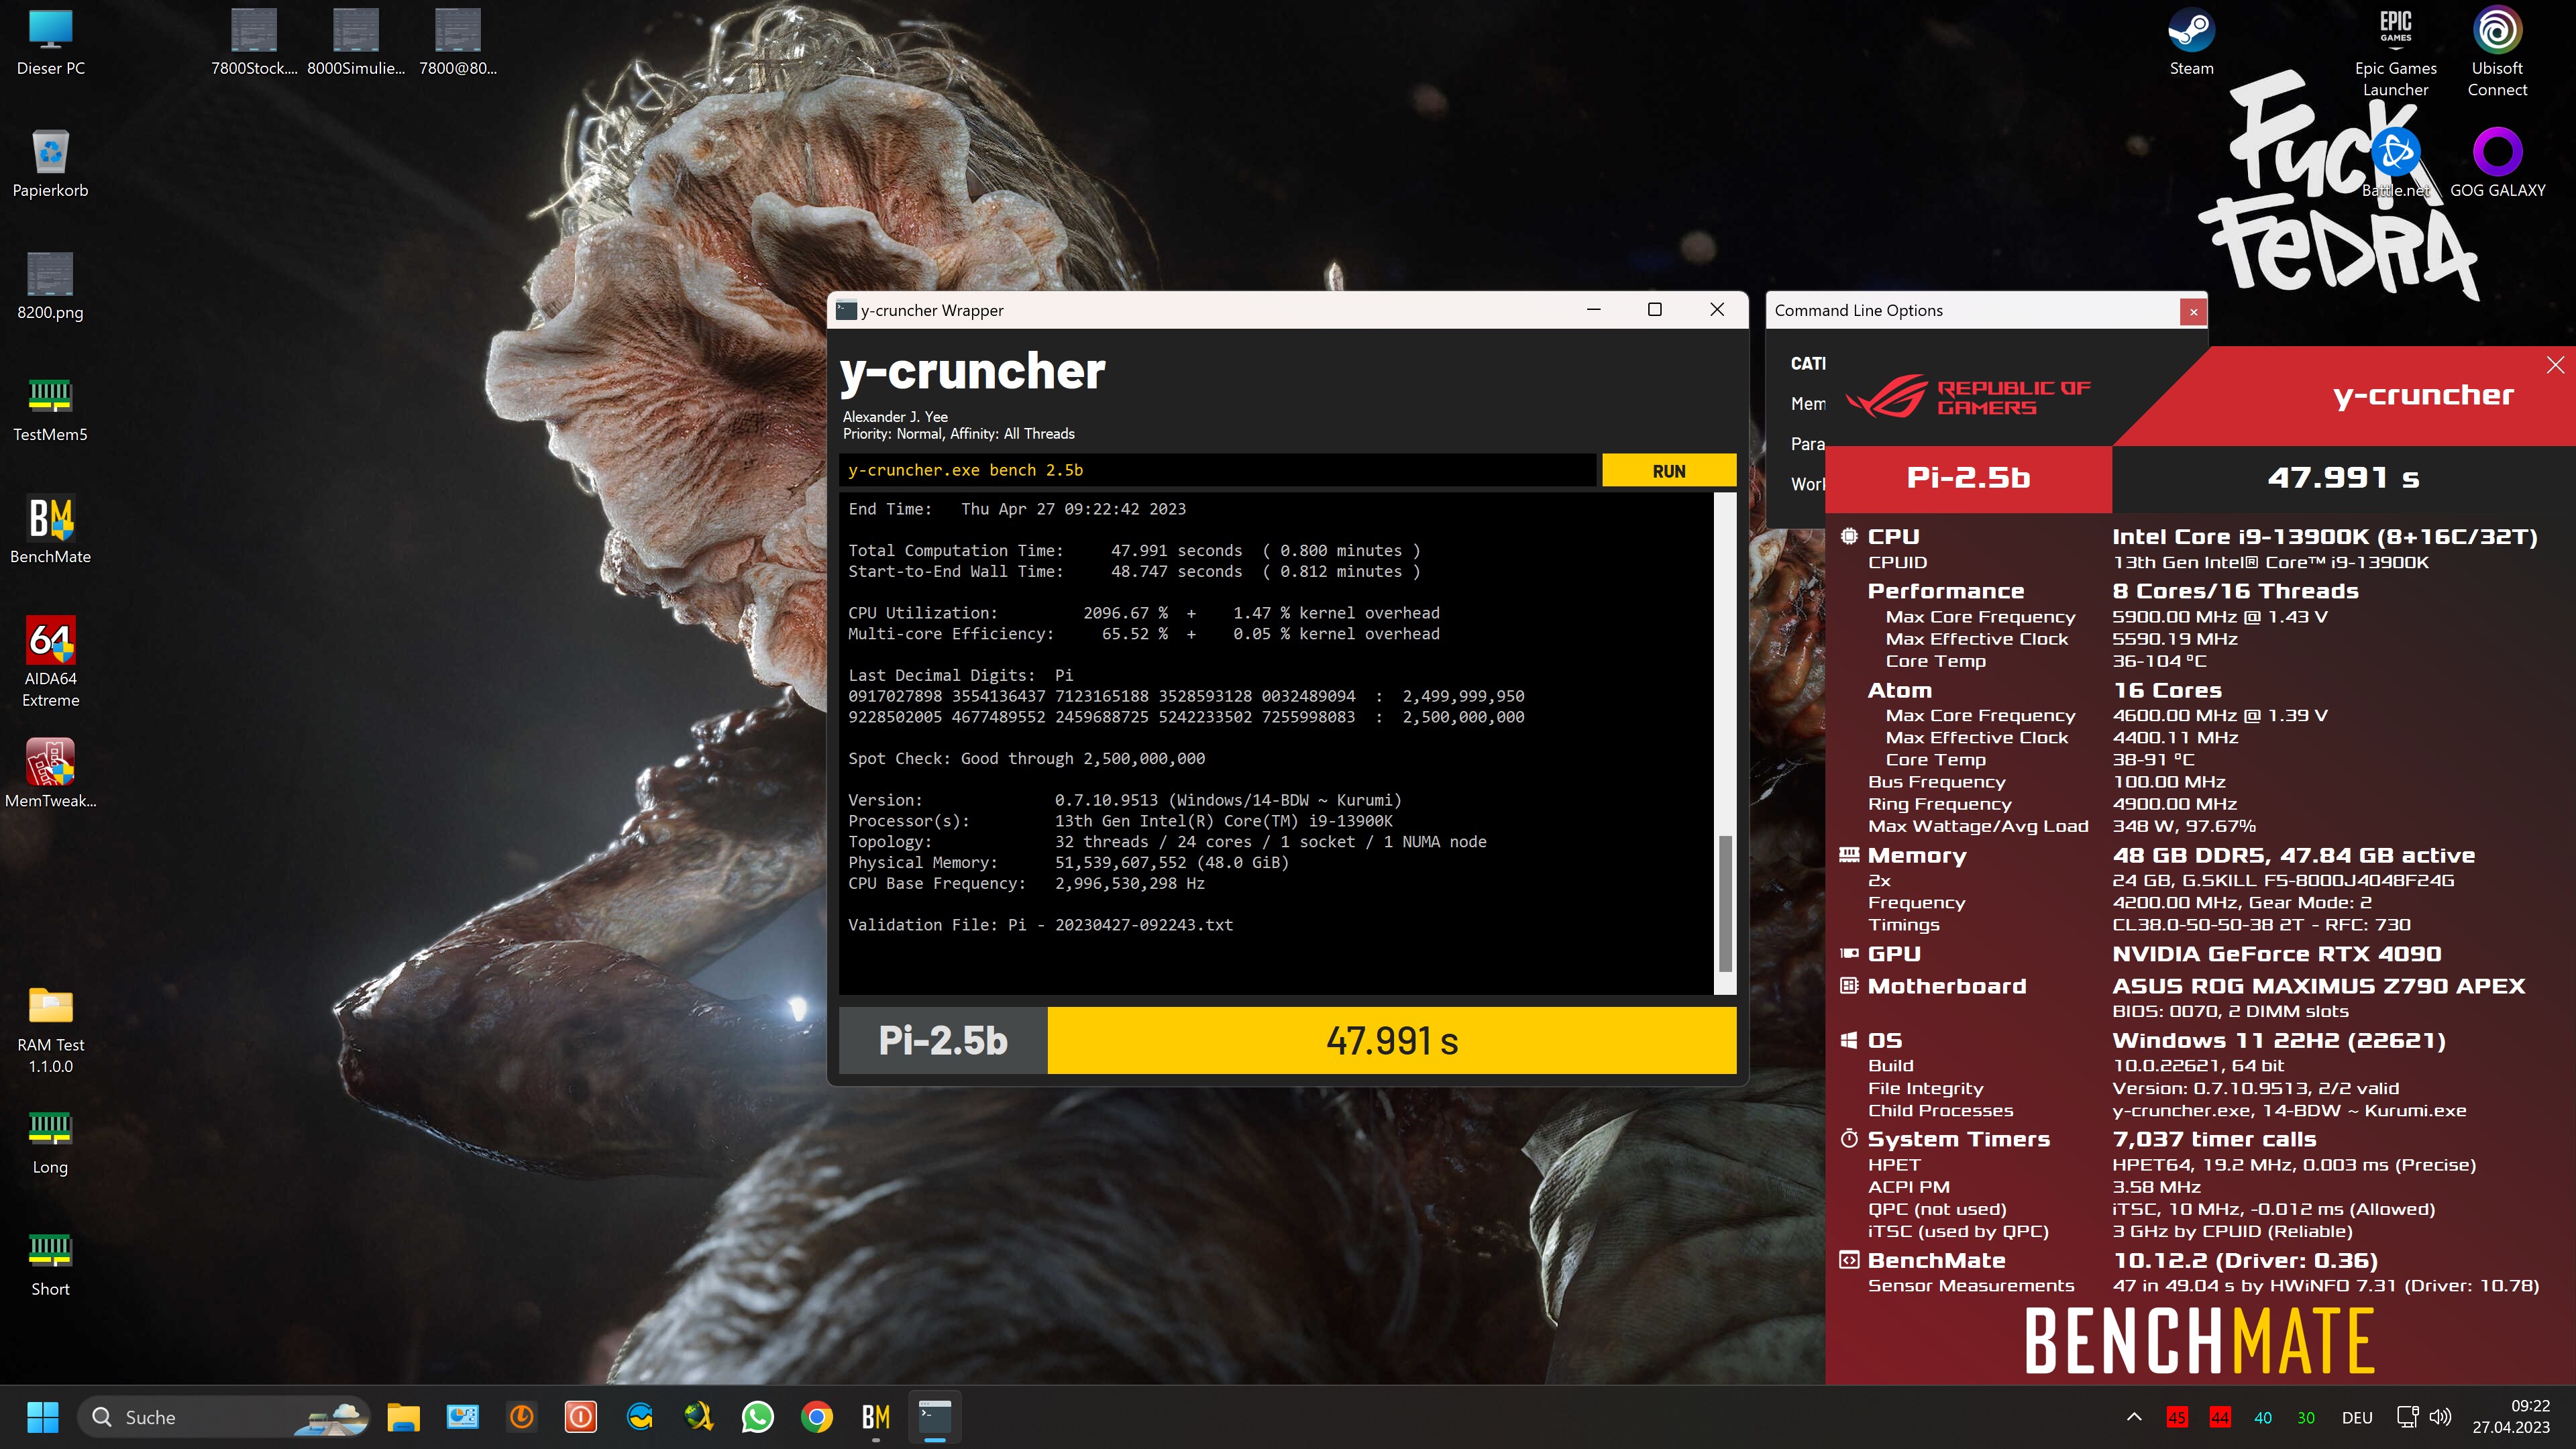Select the 8000Simulie... file on desktop

tap(356, 43)
